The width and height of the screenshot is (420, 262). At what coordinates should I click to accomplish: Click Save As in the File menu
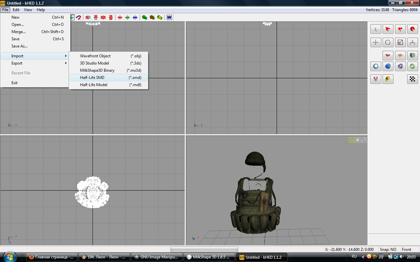pos(19,46)
